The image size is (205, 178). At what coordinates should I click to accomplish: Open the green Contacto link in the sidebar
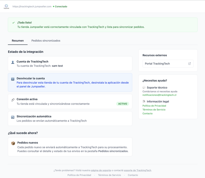click(x=148, y=113)
